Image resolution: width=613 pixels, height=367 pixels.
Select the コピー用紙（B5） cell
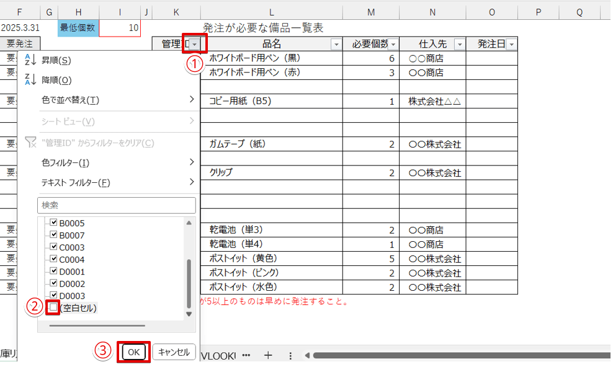pos(272,101)
